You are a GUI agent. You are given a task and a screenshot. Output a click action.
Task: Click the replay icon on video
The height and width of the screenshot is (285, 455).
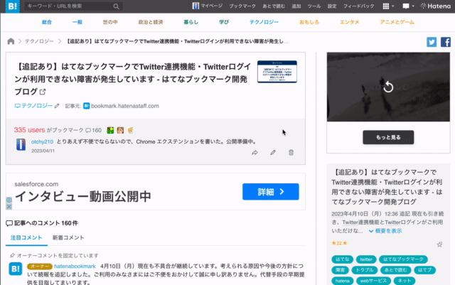388,87
